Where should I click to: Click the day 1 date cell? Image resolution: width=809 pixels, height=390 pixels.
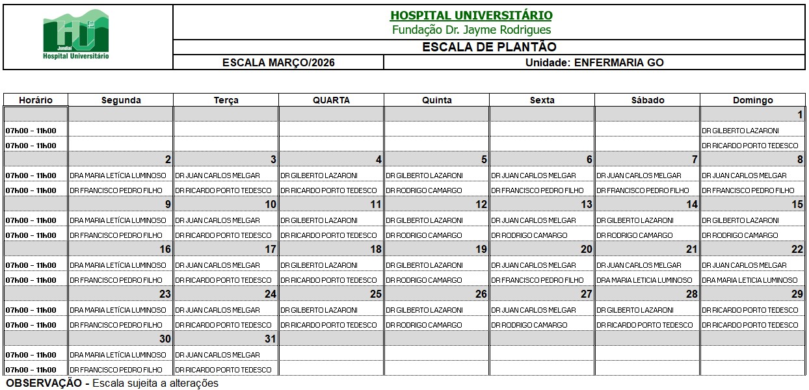click(x=752, y=114)
